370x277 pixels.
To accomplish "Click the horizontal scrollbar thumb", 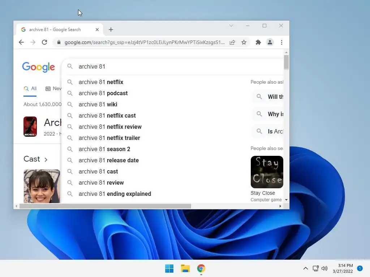I will [105, 206].
